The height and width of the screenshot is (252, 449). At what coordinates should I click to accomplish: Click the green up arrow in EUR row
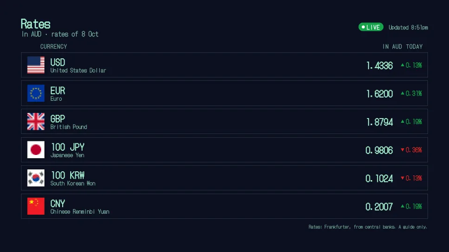click(403, 93)
